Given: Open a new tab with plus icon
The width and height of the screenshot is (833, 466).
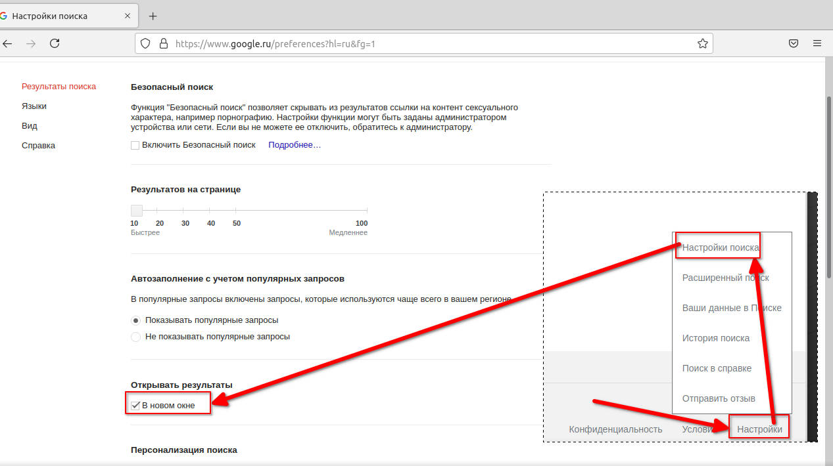Looking at the screenshot, I should [153, 16].
